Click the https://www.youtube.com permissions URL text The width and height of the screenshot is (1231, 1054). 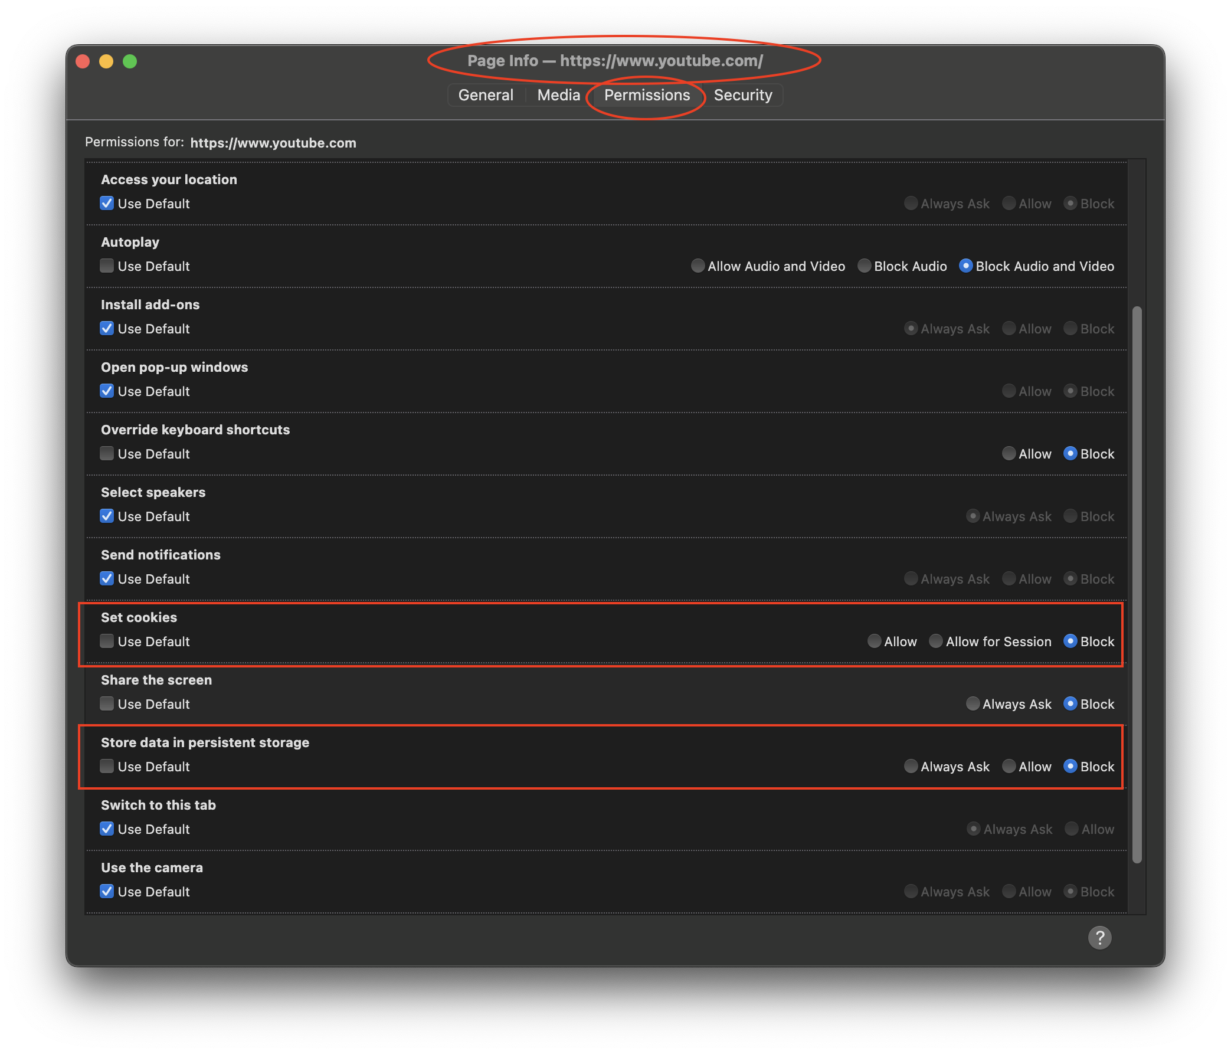click(273, 143)
